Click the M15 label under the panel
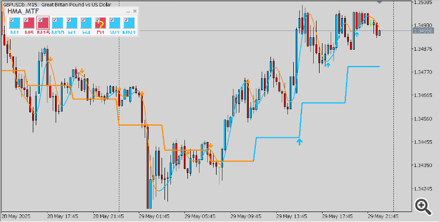The image size is (439, 222). 43,33
